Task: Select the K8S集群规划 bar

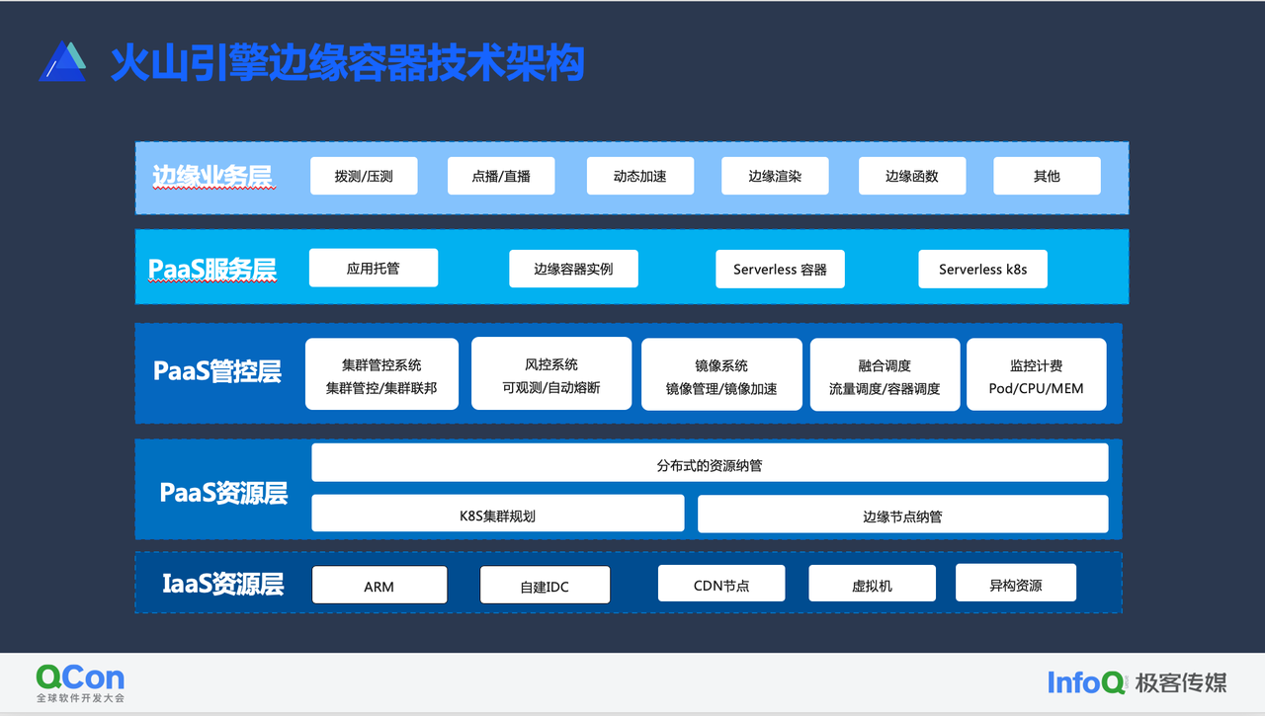Action: tap(498, 514)
